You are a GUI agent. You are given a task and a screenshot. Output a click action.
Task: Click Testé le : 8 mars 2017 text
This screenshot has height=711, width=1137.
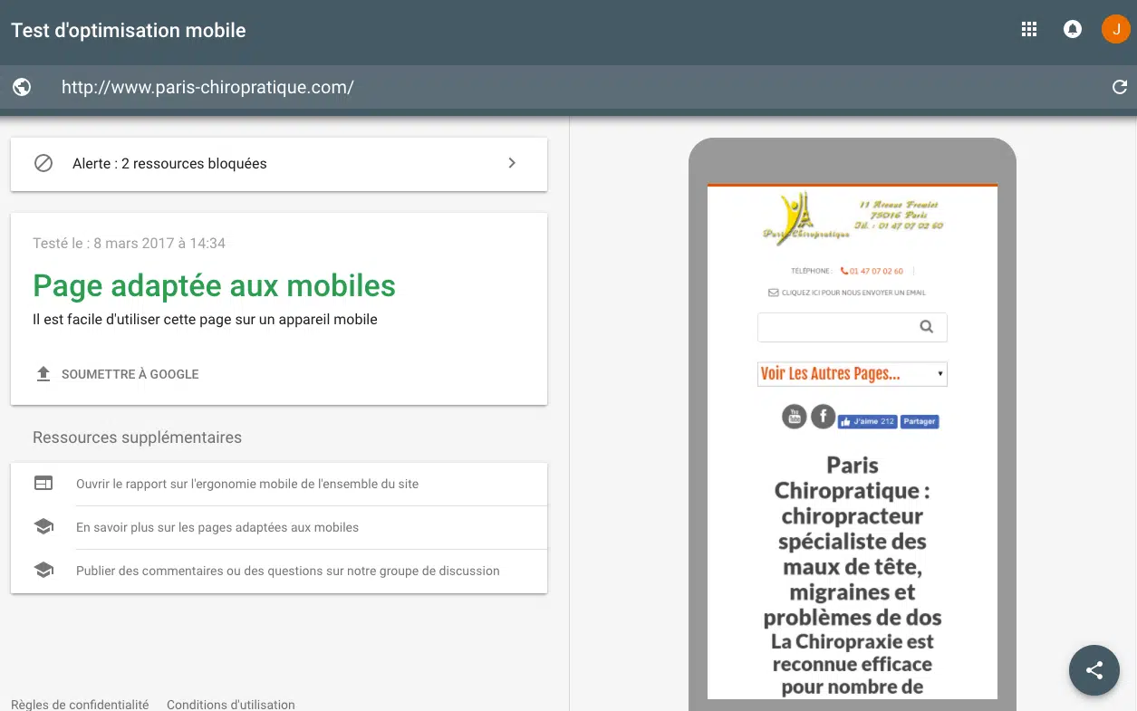pos(129,243)
